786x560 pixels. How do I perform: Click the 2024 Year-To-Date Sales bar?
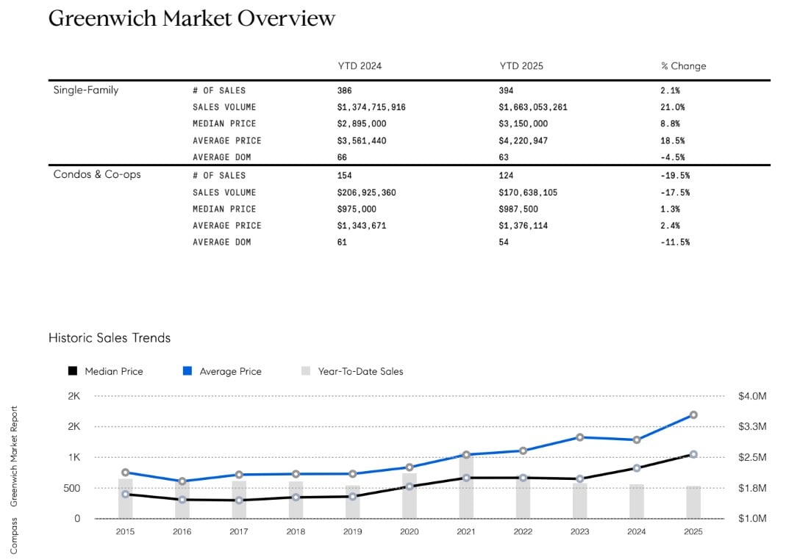tap(637, 501)
